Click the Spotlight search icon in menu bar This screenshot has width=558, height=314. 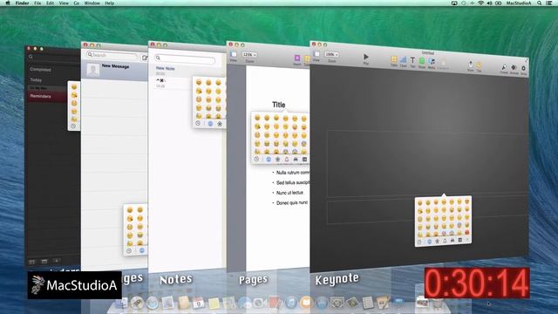(x=540, y=3)
